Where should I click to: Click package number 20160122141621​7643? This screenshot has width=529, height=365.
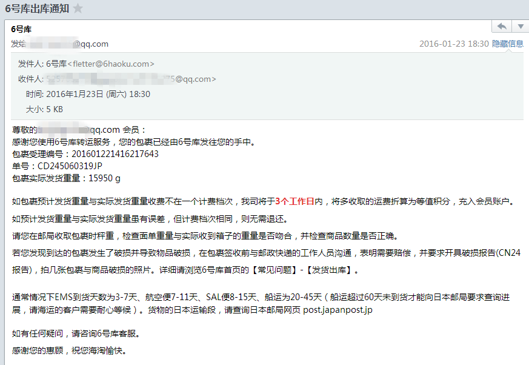coord(115,154)
